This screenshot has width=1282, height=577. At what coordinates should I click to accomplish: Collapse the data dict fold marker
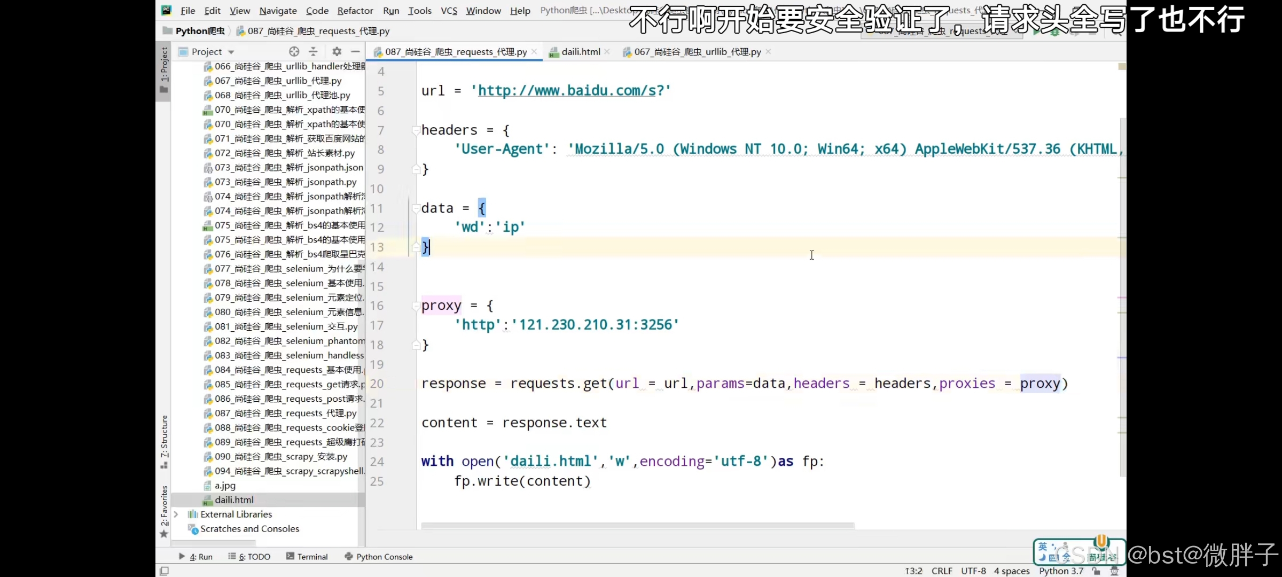416,208
